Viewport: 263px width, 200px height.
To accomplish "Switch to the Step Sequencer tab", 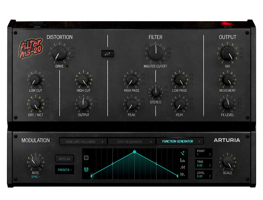I will tap(132, 142).
